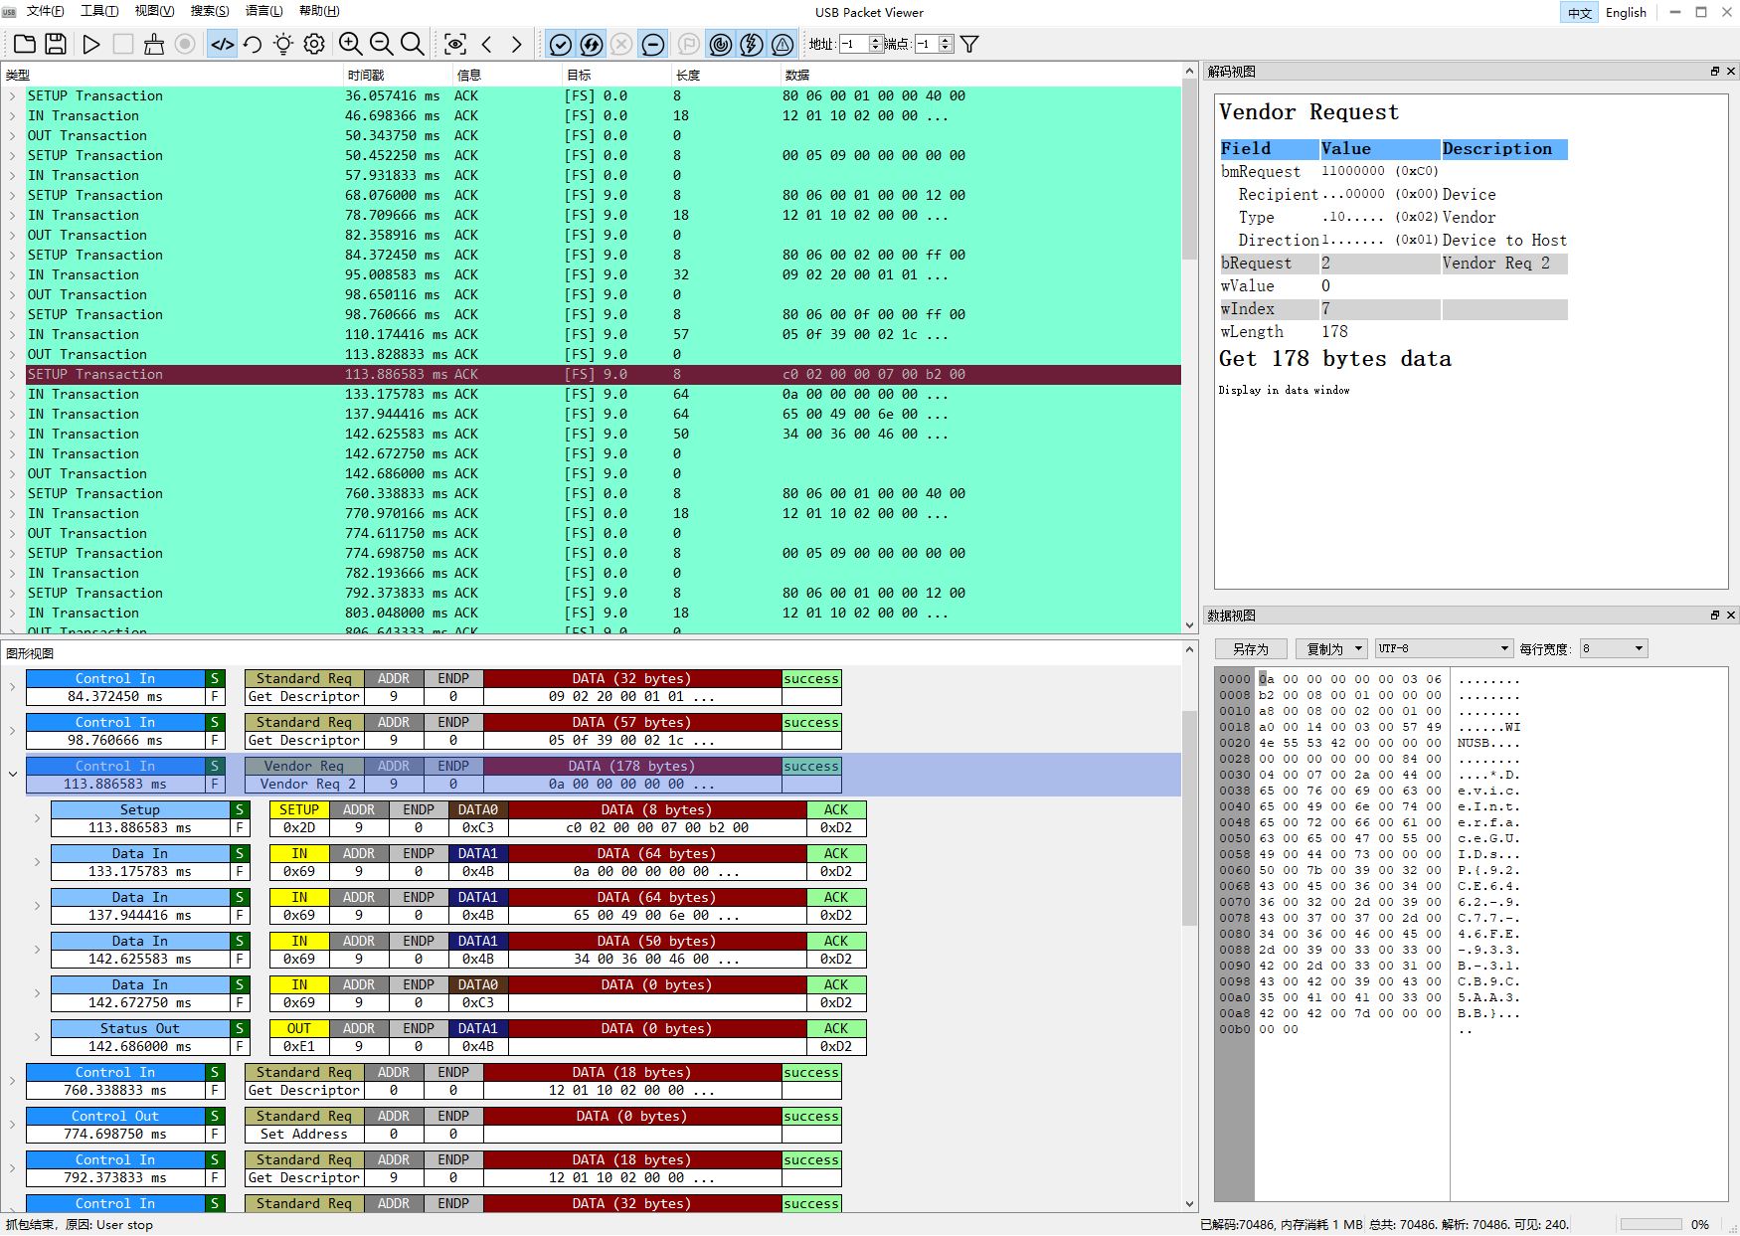The width and height of the screenshot is (1740, 1236).
Task: Open the UTF-8 encoding dropdown
Action: (x=1444, y=649)
